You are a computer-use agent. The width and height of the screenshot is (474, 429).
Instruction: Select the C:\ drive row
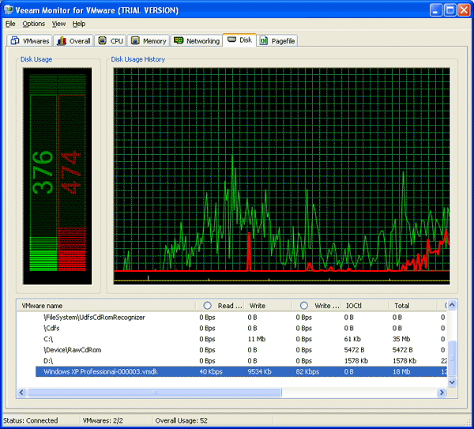click(x=232, y=339)
